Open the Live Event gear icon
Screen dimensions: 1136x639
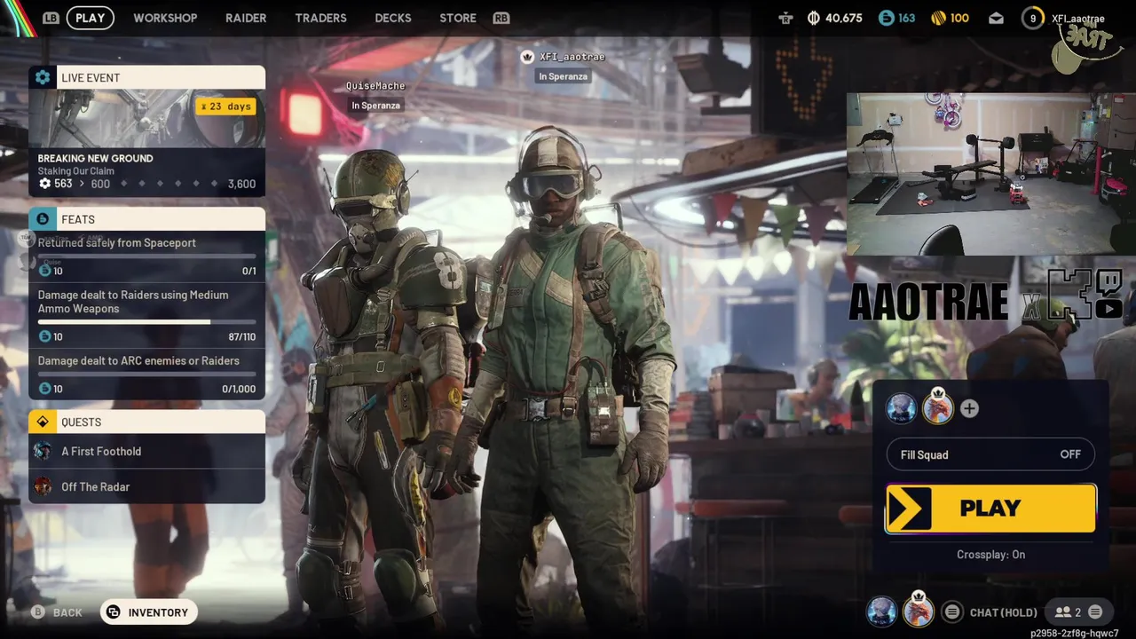[43, 77]
